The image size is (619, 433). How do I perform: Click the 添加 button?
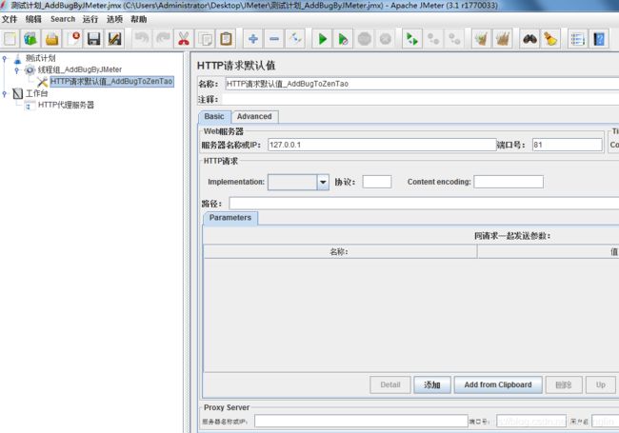(432, 384)
